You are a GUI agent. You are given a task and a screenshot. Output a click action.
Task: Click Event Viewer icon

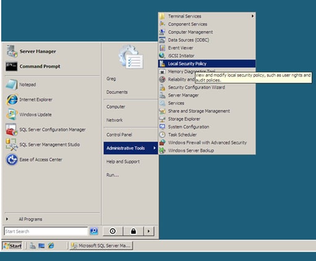[x=162, y=48]
